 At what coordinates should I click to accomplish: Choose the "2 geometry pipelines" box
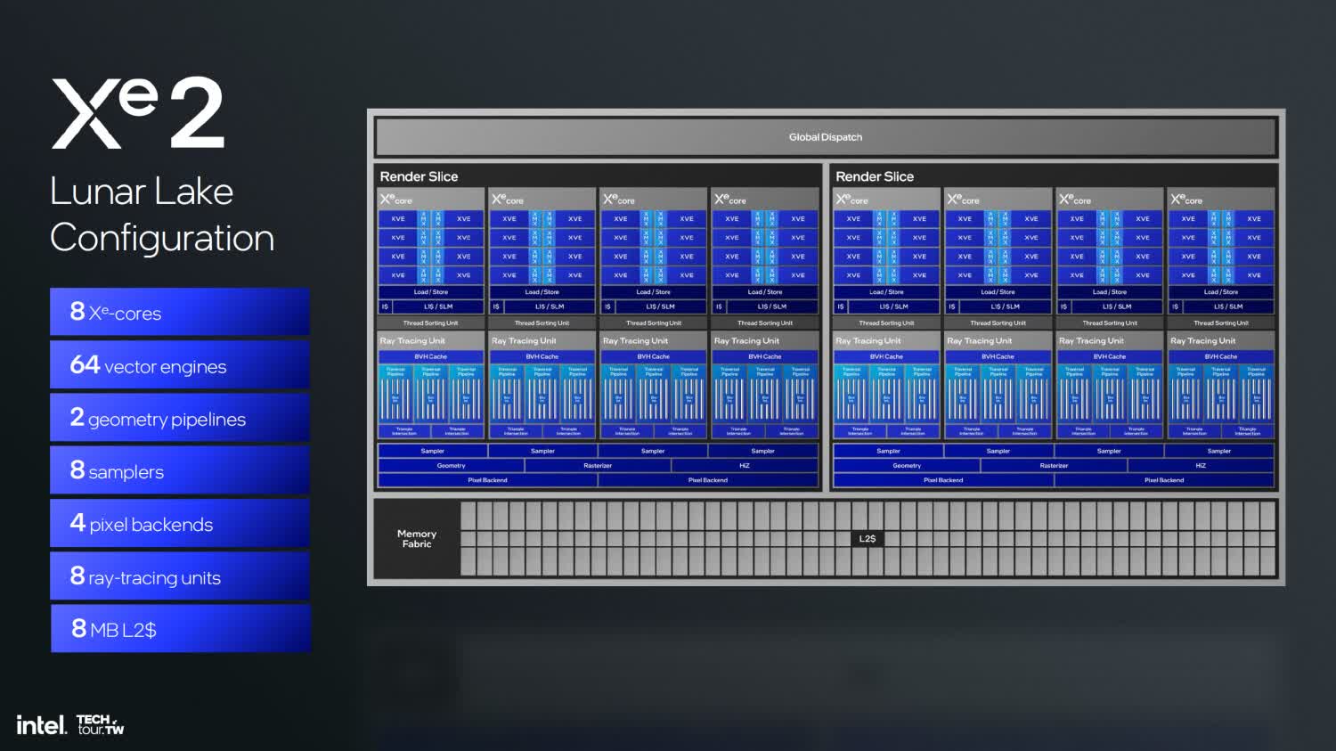click(x=180, y=419)
